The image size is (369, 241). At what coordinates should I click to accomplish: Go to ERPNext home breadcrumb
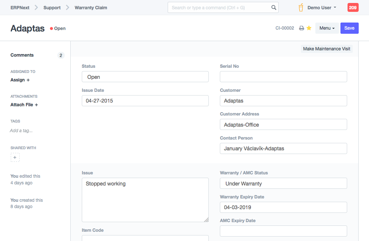20,7
